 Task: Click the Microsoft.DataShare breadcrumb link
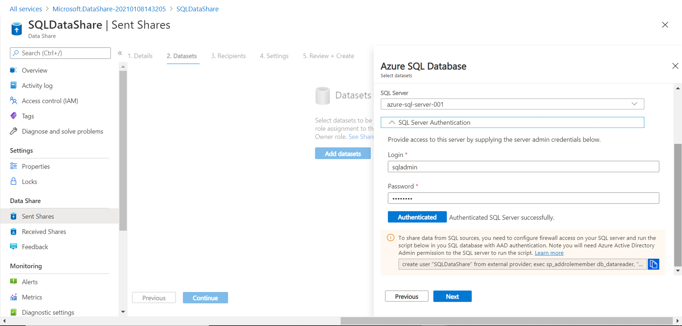tap(109, 9)
